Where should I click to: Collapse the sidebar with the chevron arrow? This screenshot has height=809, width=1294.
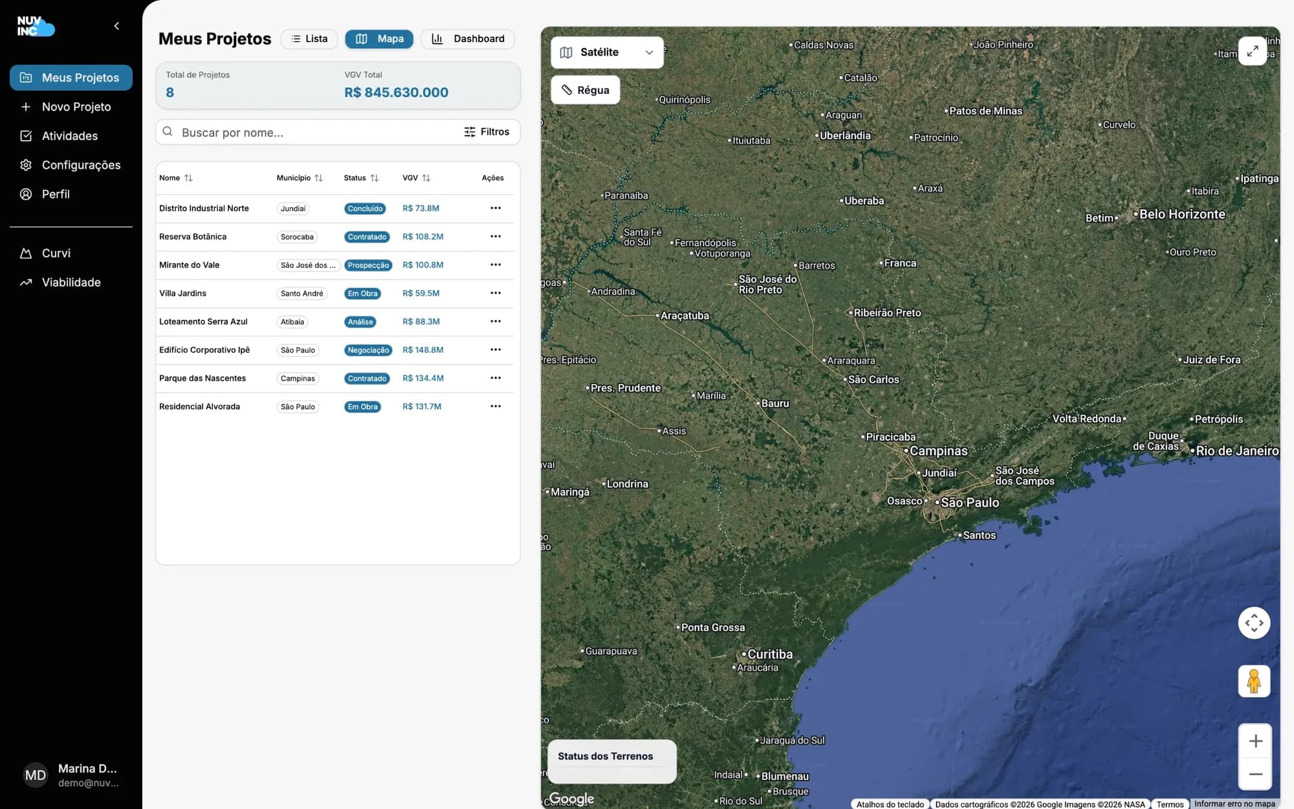tap(116, 26)
